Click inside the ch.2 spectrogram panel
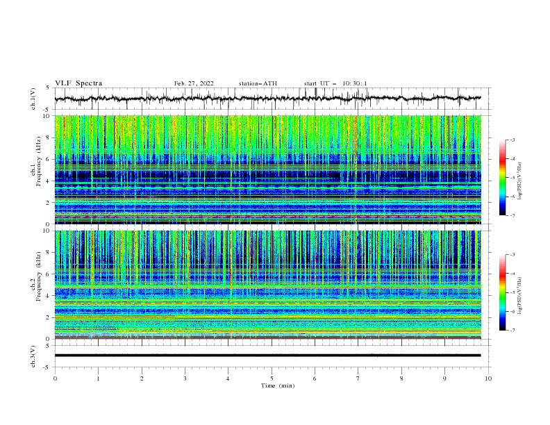Screen dimensions: 550x425 tap(267, 285)
